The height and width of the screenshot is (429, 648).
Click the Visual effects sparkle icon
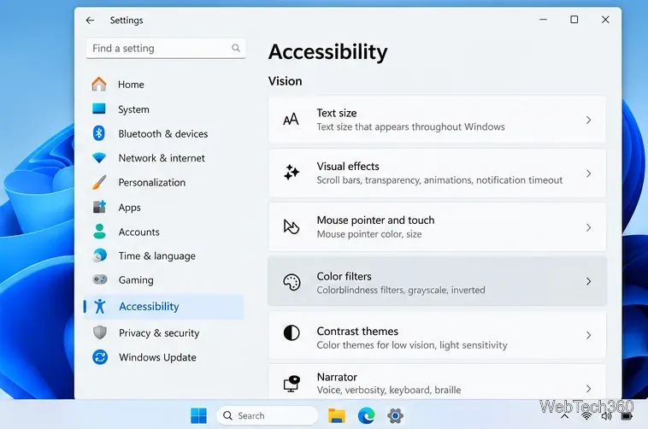pyautogui.click(x=292, y=173)
